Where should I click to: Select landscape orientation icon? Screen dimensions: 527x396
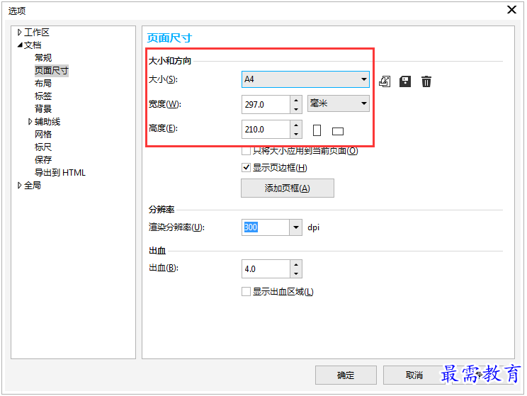click(x=338, y=131)
